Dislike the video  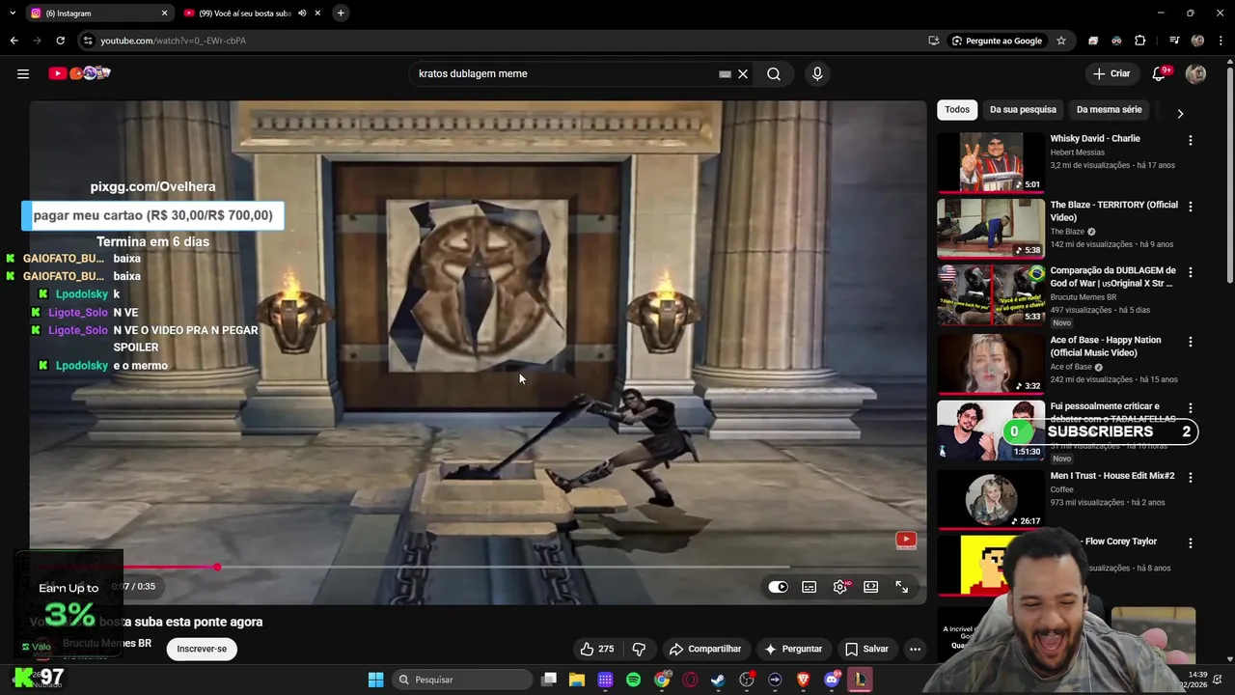[639, 649]
